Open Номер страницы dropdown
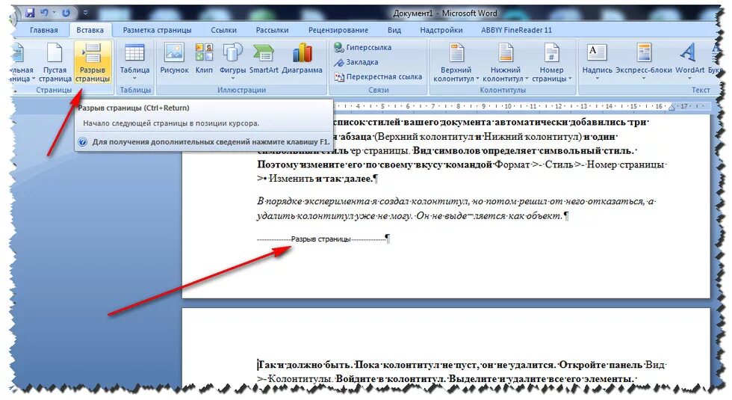Image resolution: width=732 pixels, height=400 pixels. coord(551,63)
